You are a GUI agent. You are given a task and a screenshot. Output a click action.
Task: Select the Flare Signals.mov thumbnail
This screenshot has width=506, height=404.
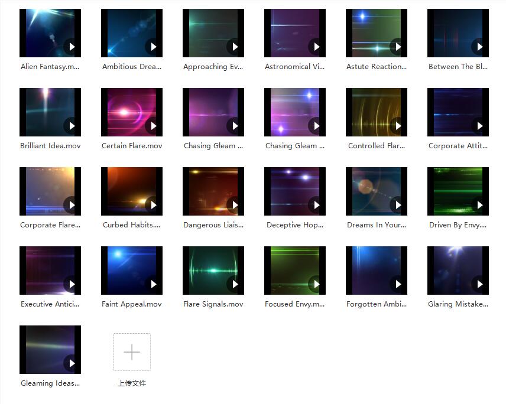[213, 271]
